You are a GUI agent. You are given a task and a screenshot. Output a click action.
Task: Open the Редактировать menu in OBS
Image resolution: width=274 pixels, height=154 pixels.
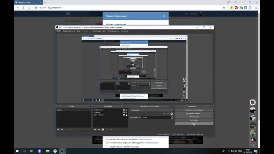(69, 31)
